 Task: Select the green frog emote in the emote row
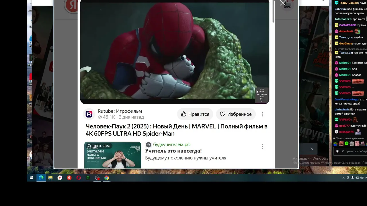346,143
